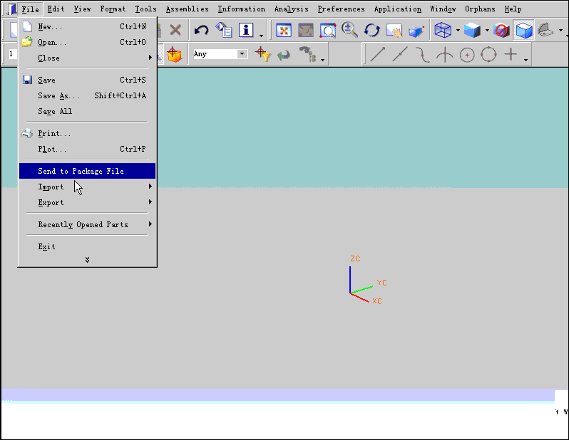Click the green return arrow icon
This screenshot has width=569, height=440.
pos(284,55)
